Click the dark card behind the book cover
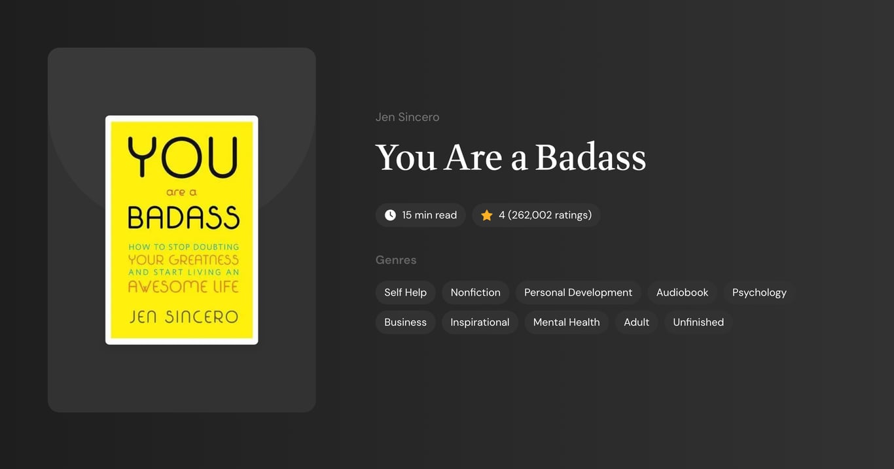Image resolution: width=894 pixels, height=469 pixels. click(181, 386)
